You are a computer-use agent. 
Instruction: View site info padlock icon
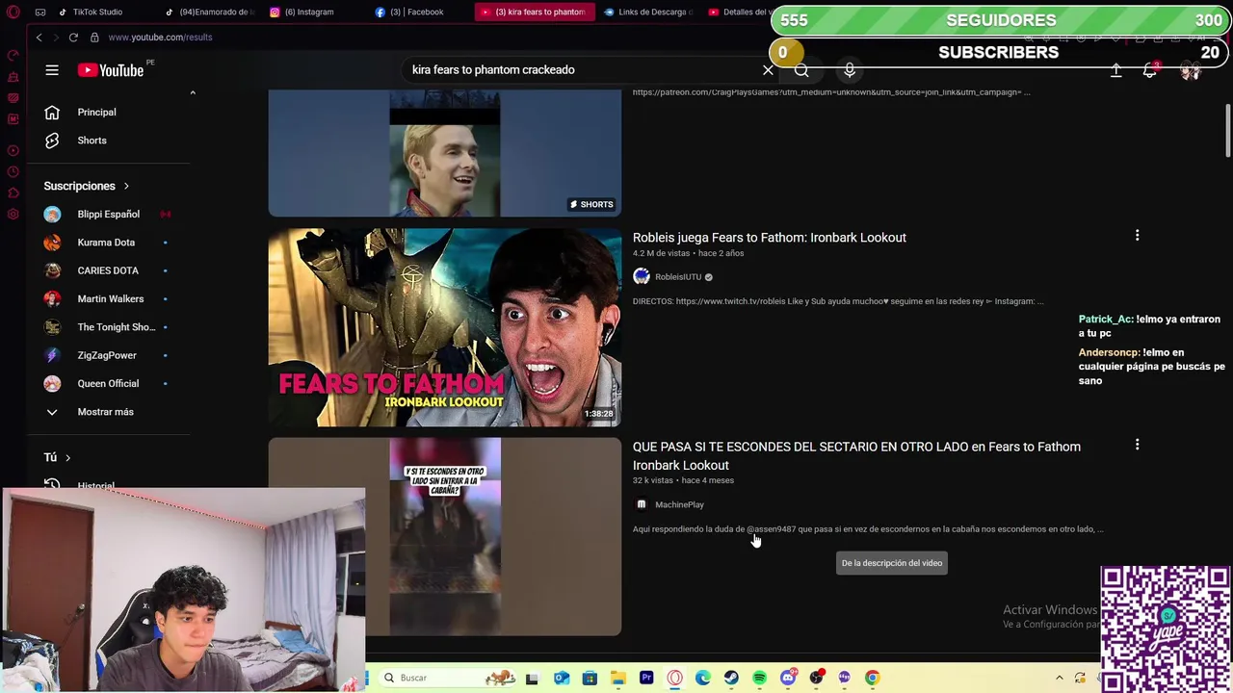coord(94,38)
